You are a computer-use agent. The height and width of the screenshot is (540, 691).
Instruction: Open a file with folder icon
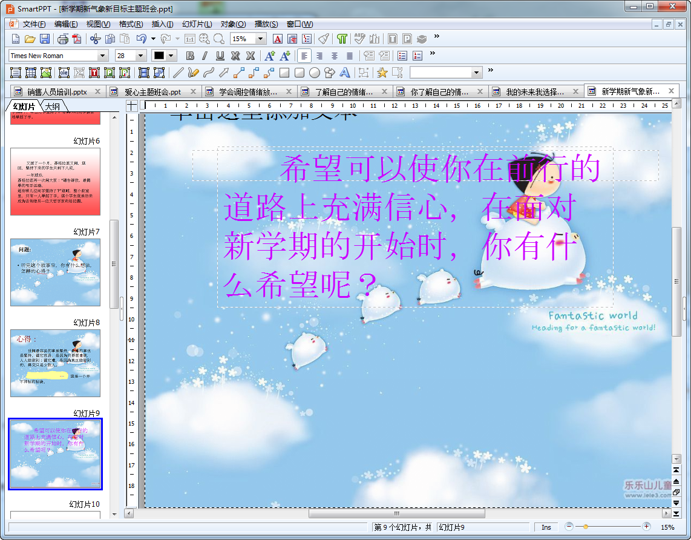[x=30, y=39]
